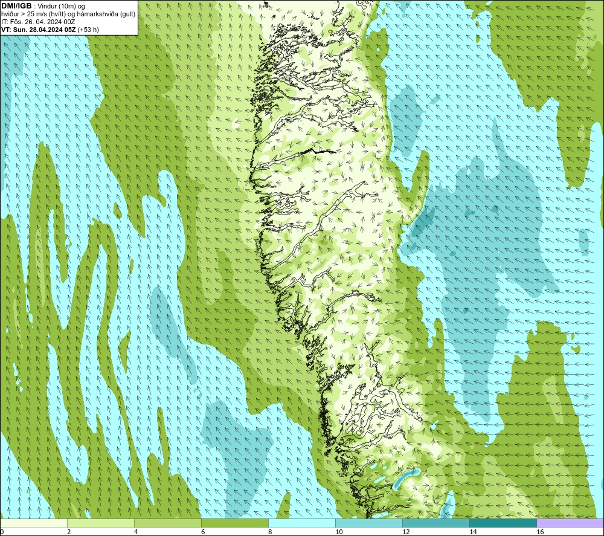Click the 8–10 m/s light cyan legend swatch
Viewport: 604px width, 536px height.
pyautogui.click(x=301, y=523)
